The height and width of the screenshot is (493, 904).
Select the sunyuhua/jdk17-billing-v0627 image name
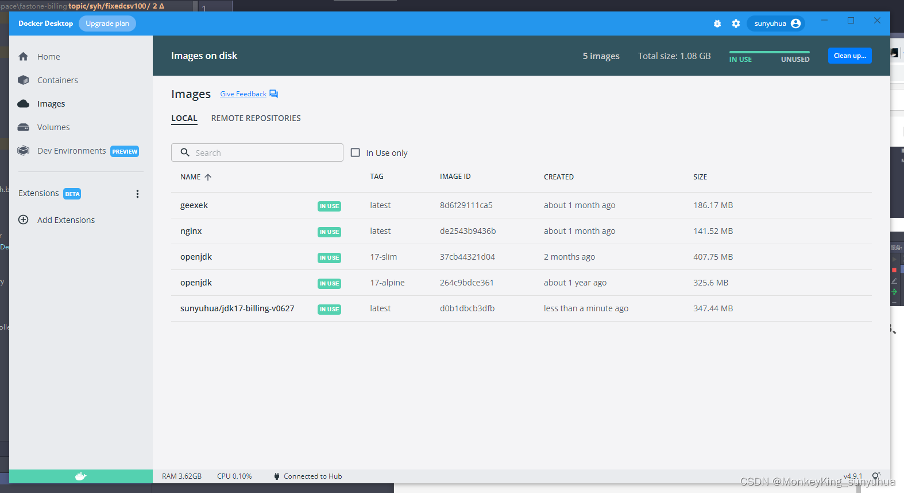pos(237,308)
